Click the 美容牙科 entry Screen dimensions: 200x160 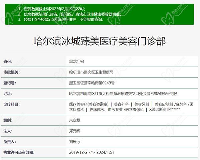coord(142,104)
